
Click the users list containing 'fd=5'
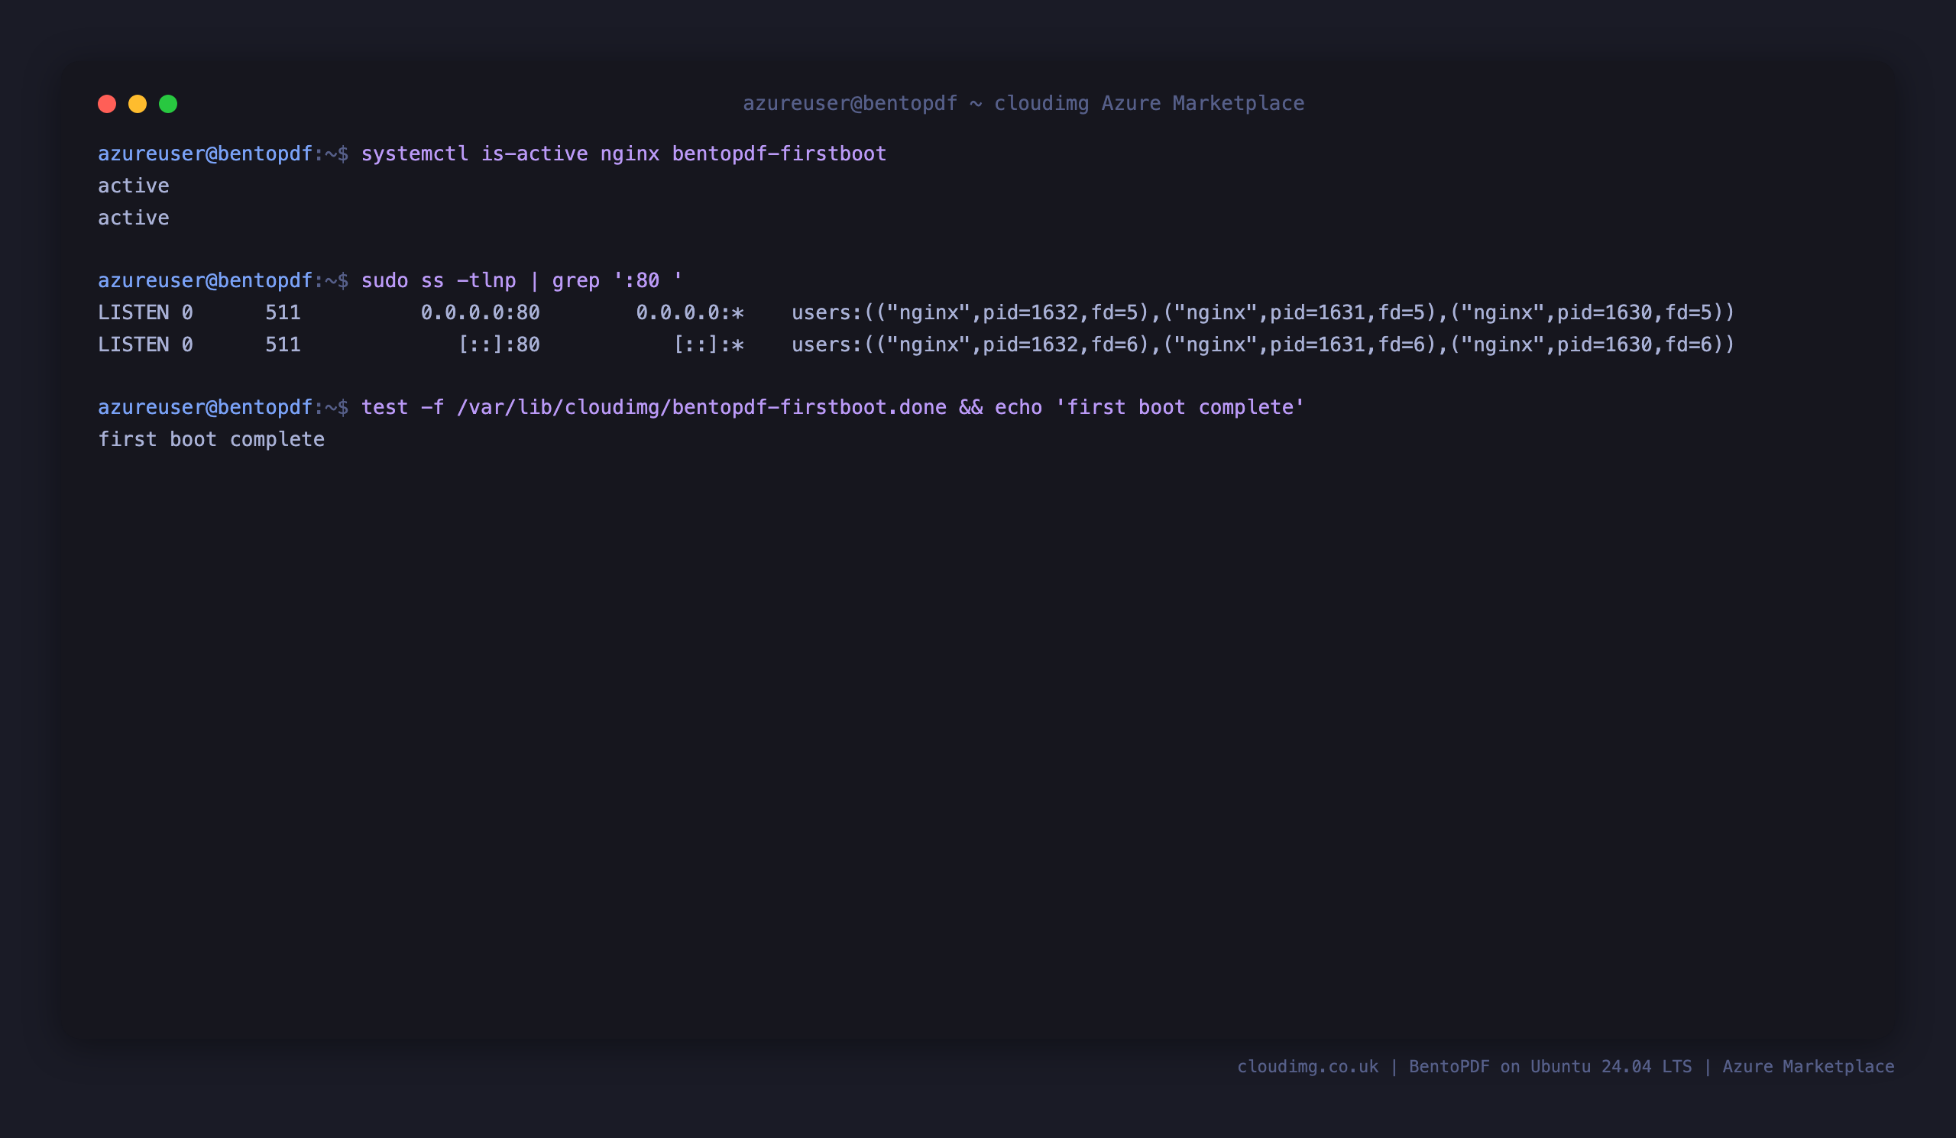tap(1263, 312)
